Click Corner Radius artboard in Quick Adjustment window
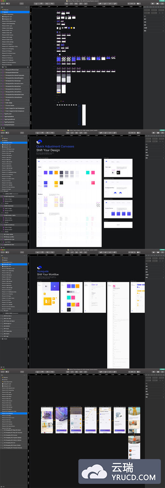165x488 pixels. pyautogui.click(x=118, y=210)
